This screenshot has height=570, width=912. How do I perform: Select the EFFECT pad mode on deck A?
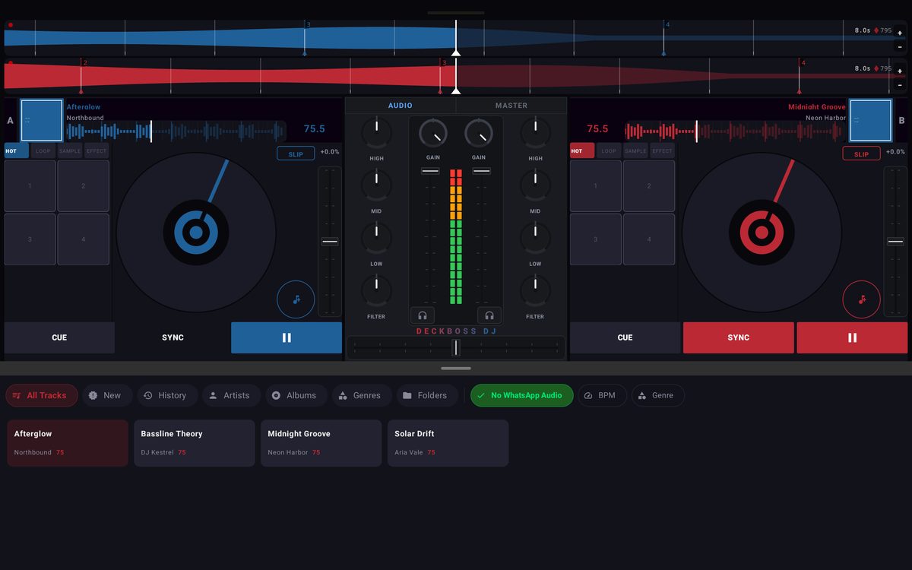click(97, 150)
